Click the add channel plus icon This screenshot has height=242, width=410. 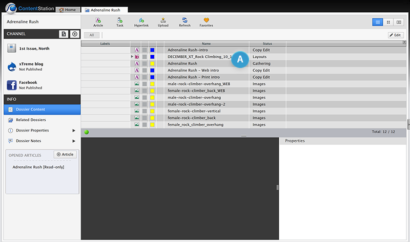coord(74,34)
